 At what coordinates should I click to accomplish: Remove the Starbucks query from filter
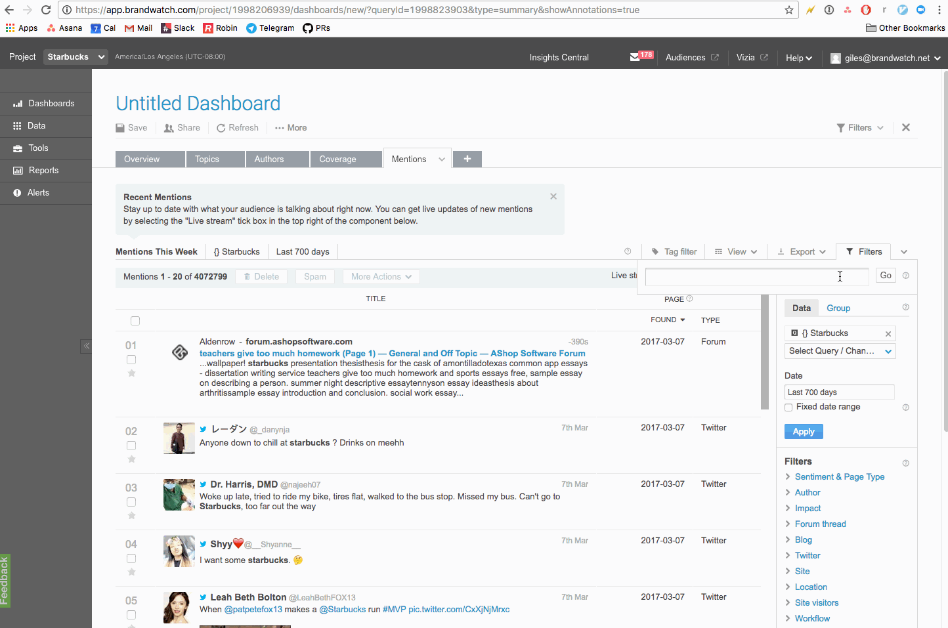(x=888, y=333)
